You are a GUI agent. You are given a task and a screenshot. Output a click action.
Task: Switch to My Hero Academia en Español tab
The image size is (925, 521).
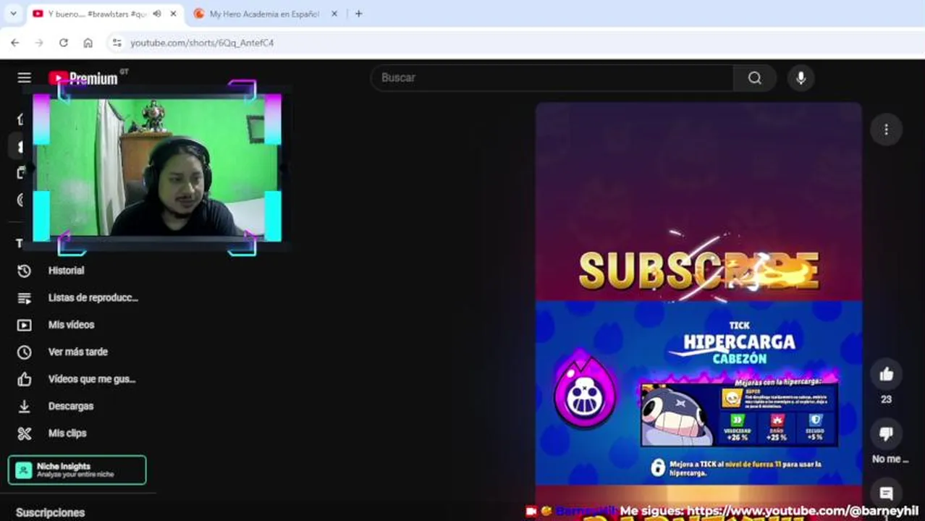(x=265, y=14)
